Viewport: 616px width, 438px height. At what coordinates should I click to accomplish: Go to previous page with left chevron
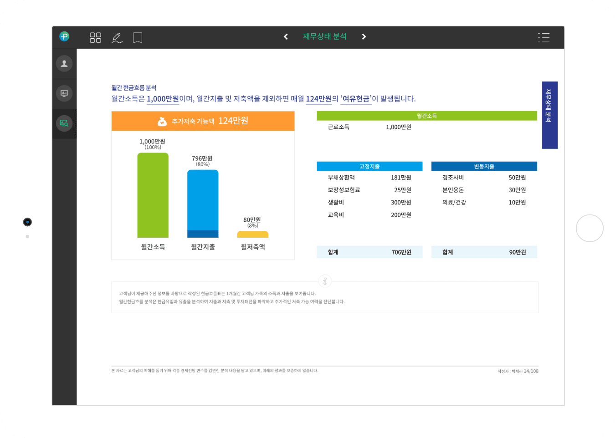286,36
